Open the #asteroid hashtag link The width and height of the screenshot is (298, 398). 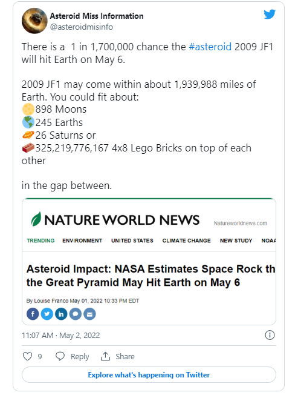[210, 47]
